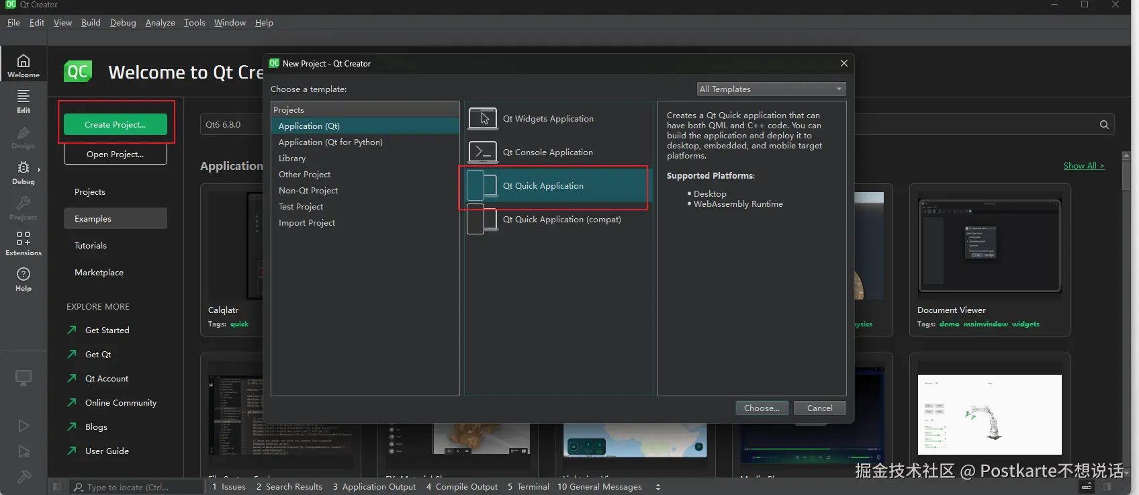1139x495 pixels.
Task: Open the Help menu in the menu bar
Action: [x=264, y=22]
